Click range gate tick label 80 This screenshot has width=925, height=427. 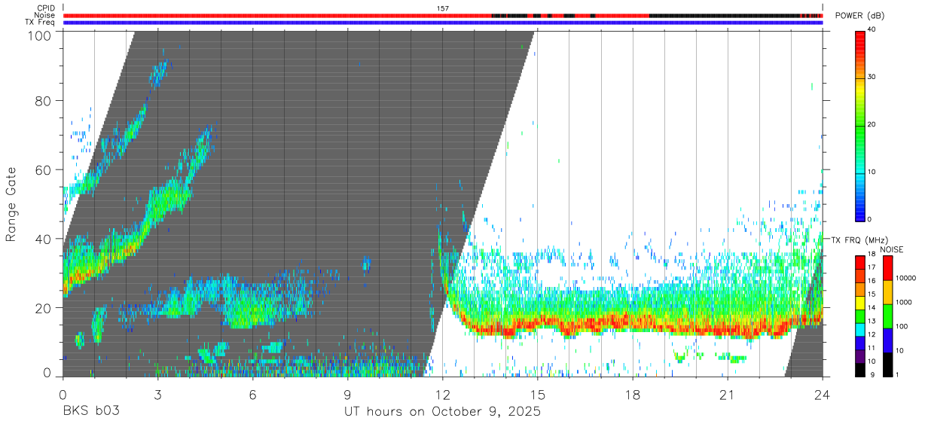44,101
